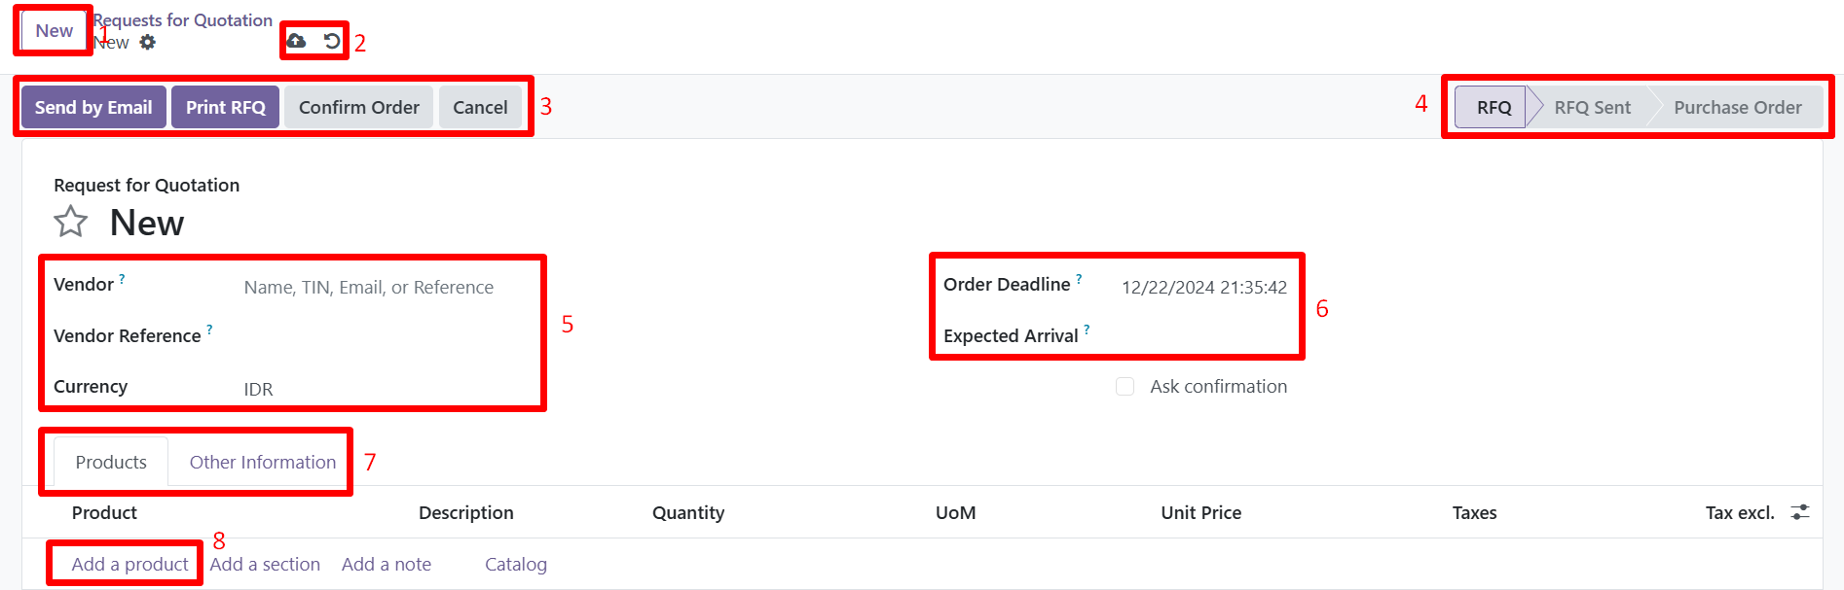Click Expected Arrival help question mark
This screenshot has height=590, width=1844.
click(1087, 330)
